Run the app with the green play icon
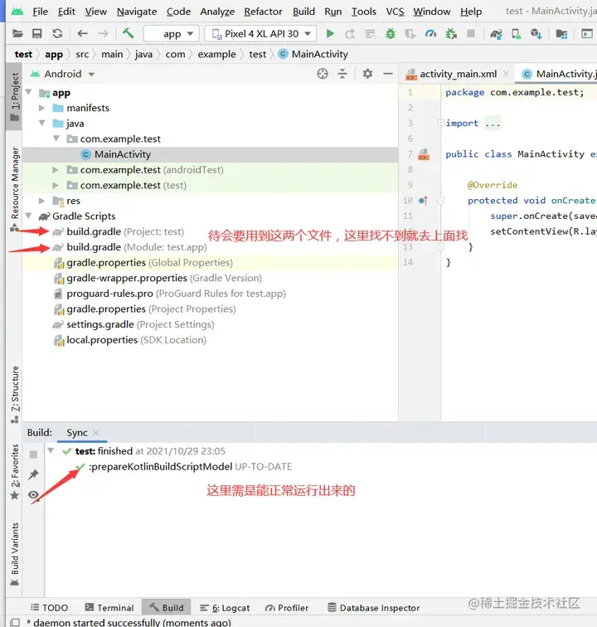This screenshot has width=597, height=627. [330, 33]
